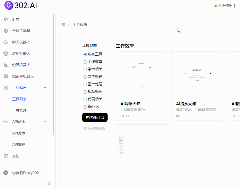Click the sidebar vertical scrollbar
Viewport: 240px width, 189px height.
[x=54, y=75]
